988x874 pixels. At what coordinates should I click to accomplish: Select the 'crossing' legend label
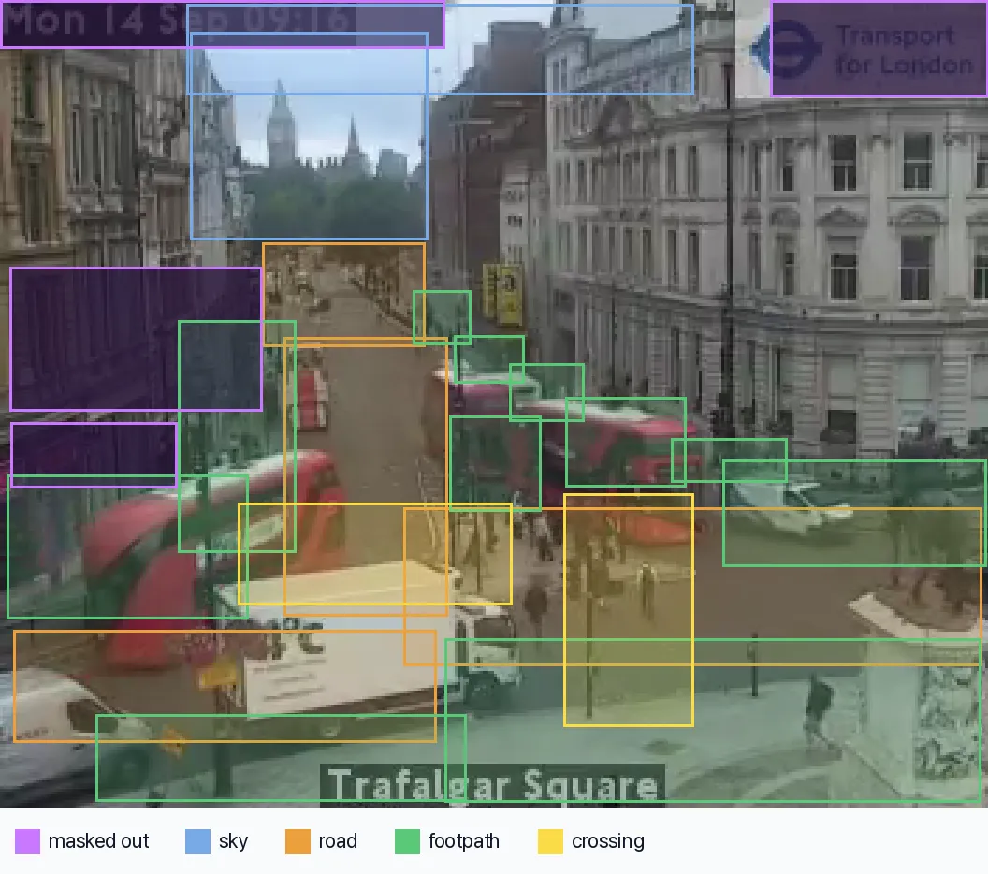(x=607, y=842)
